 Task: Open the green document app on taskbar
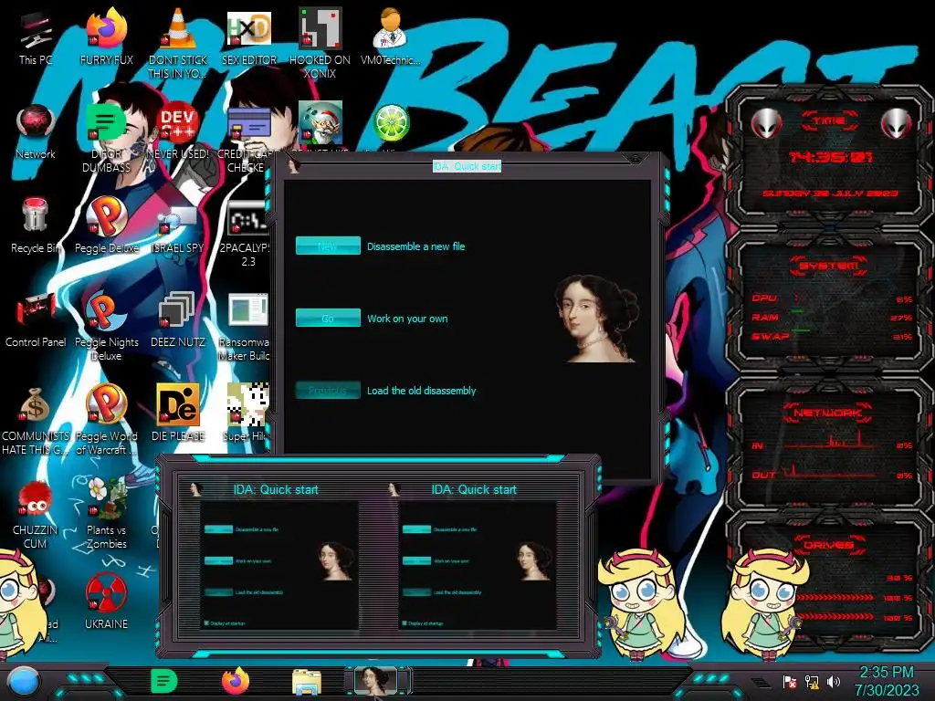coord(164,681)
